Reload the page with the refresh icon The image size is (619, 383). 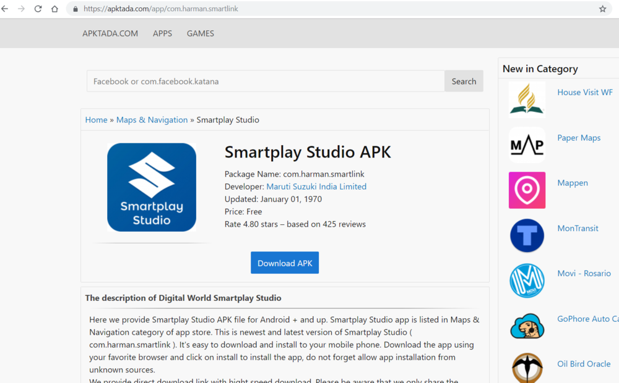38,9
